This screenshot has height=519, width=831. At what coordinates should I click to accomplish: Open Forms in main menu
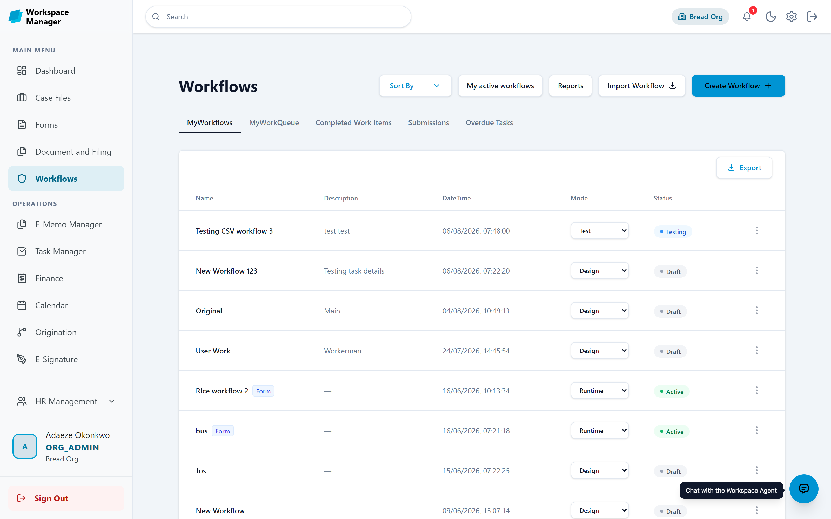[66, 125]
